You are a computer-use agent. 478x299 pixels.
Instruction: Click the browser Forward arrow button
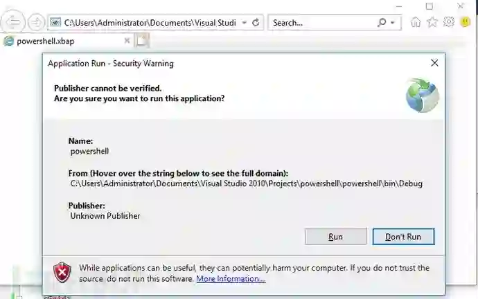pos(36,23)
